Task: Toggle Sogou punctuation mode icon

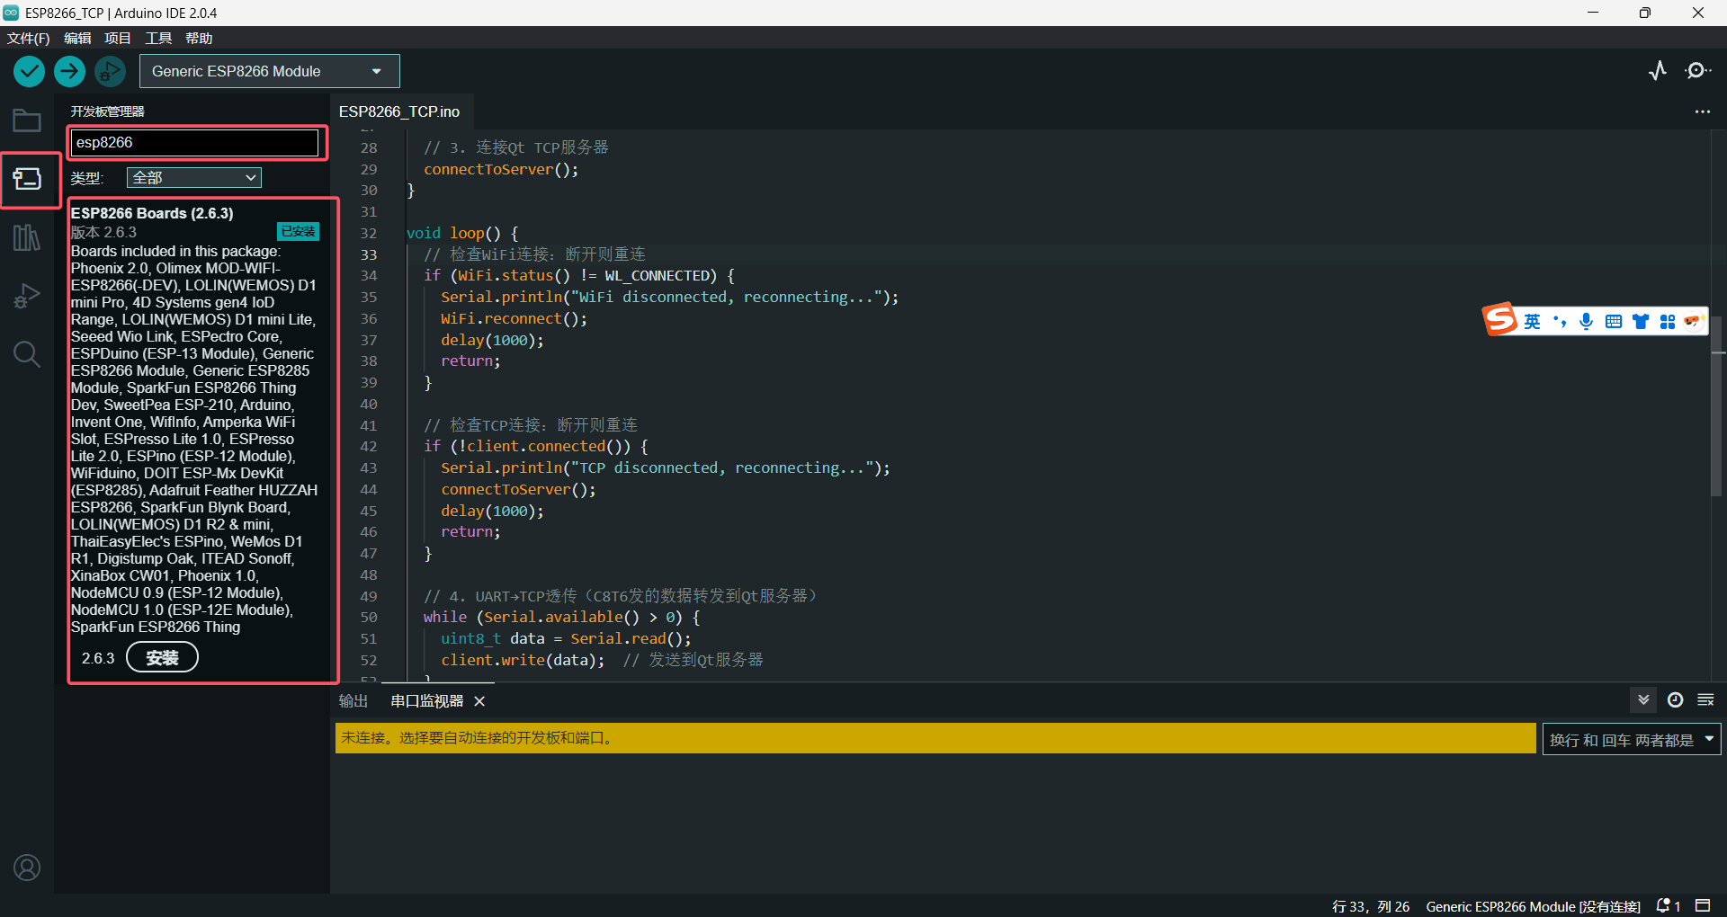Action: (1560, 322)
